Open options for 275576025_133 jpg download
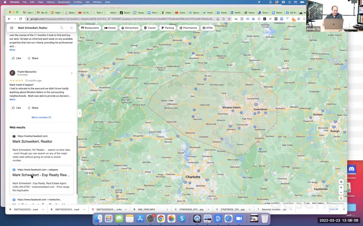 (250, 209)
